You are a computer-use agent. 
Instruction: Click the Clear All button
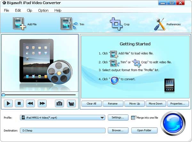pyautogui.click(x=92, y=104)
